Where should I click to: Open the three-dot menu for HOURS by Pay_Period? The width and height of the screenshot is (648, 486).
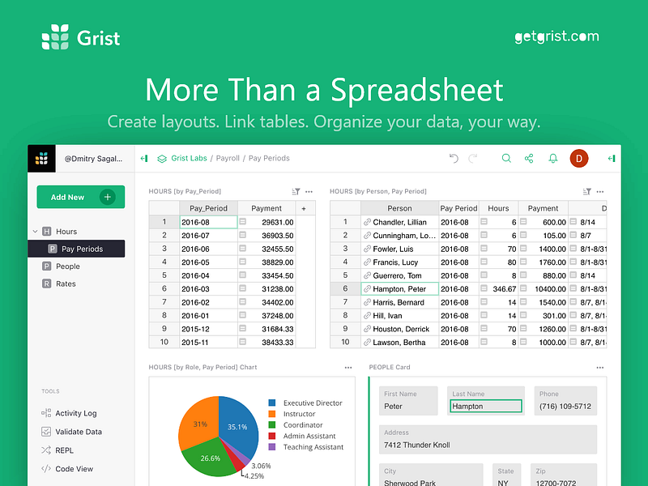coord(309,191)
